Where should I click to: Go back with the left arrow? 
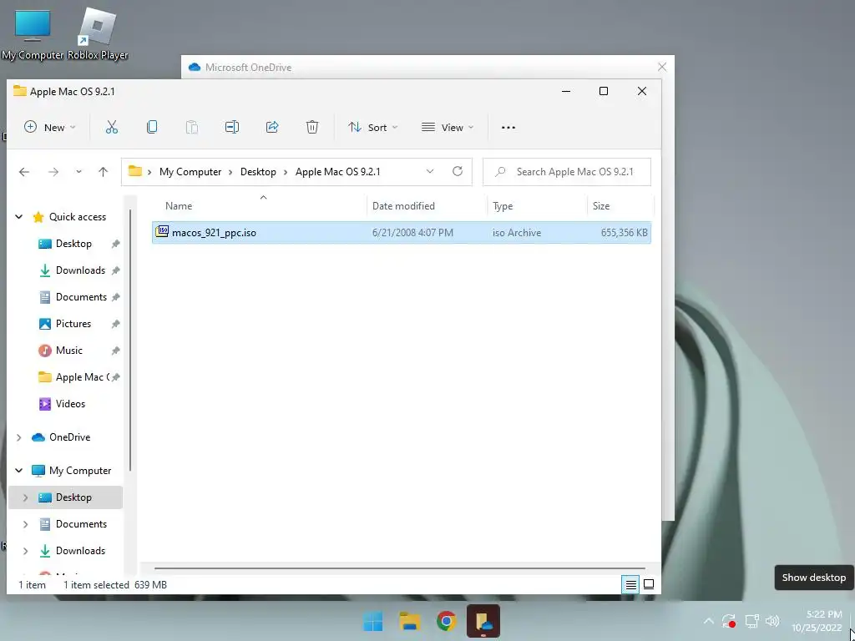click(x=24, y=172)
